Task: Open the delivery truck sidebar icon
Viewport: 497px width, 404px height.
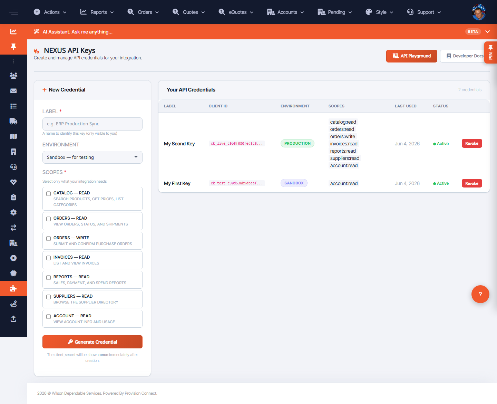Action: tap(13, 121)
